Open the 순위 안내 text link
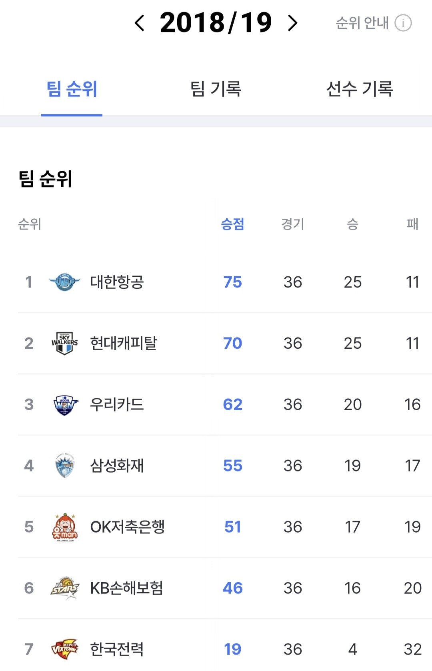Viewport: 432px width, 671px height. pyautogui.click(x=362, y=23)
